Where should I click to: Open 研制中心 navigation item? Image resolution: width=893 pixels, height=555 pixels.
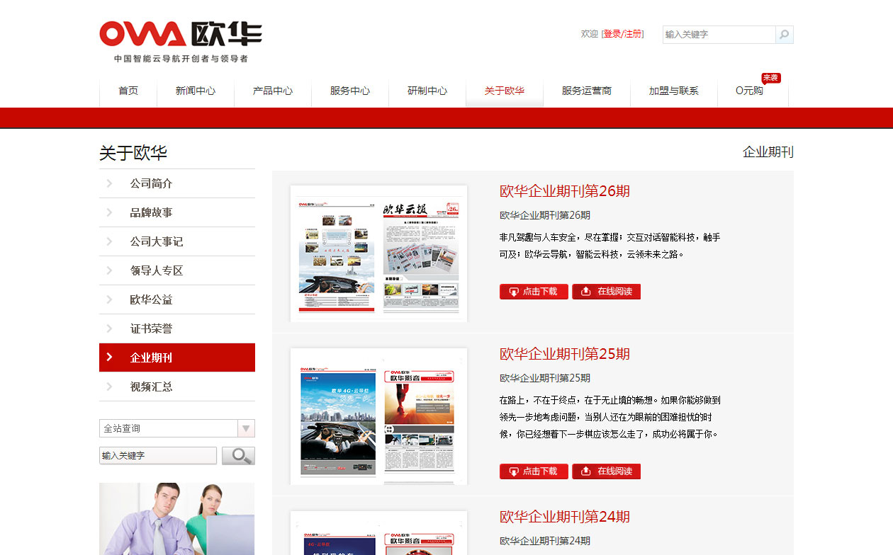click(x=427, y=91)
